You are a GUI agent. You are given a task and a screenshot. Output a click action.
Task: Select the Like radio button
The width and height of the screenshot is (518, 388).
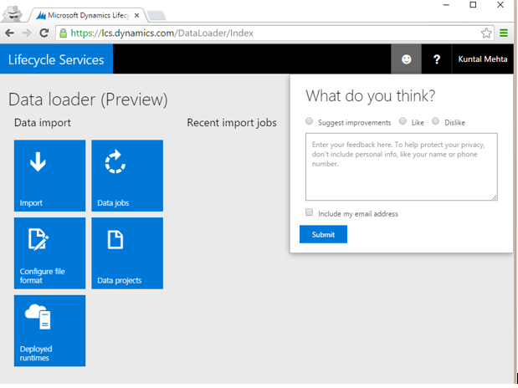(x=403, y=122)
